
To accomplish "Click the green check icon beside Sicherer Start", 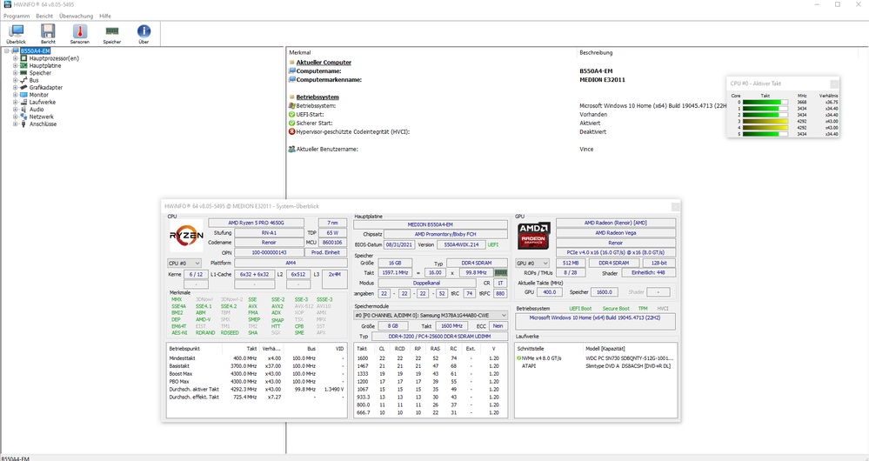I will tap(292, 123).
